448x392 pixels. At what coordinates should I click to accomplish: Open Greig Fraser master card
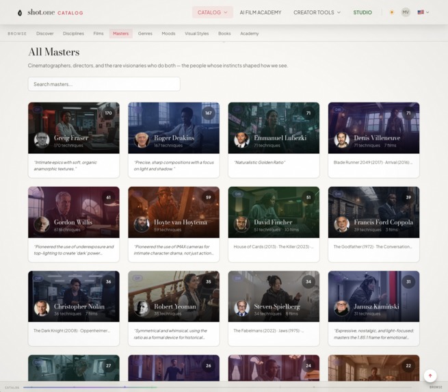tap(74, 140)
